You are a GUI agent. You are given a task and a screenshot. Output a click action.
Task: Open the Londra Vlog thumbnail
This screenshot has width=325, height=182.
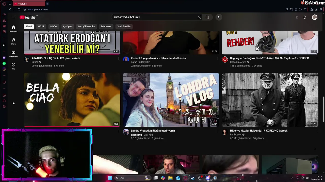click(x=171, y=100)
